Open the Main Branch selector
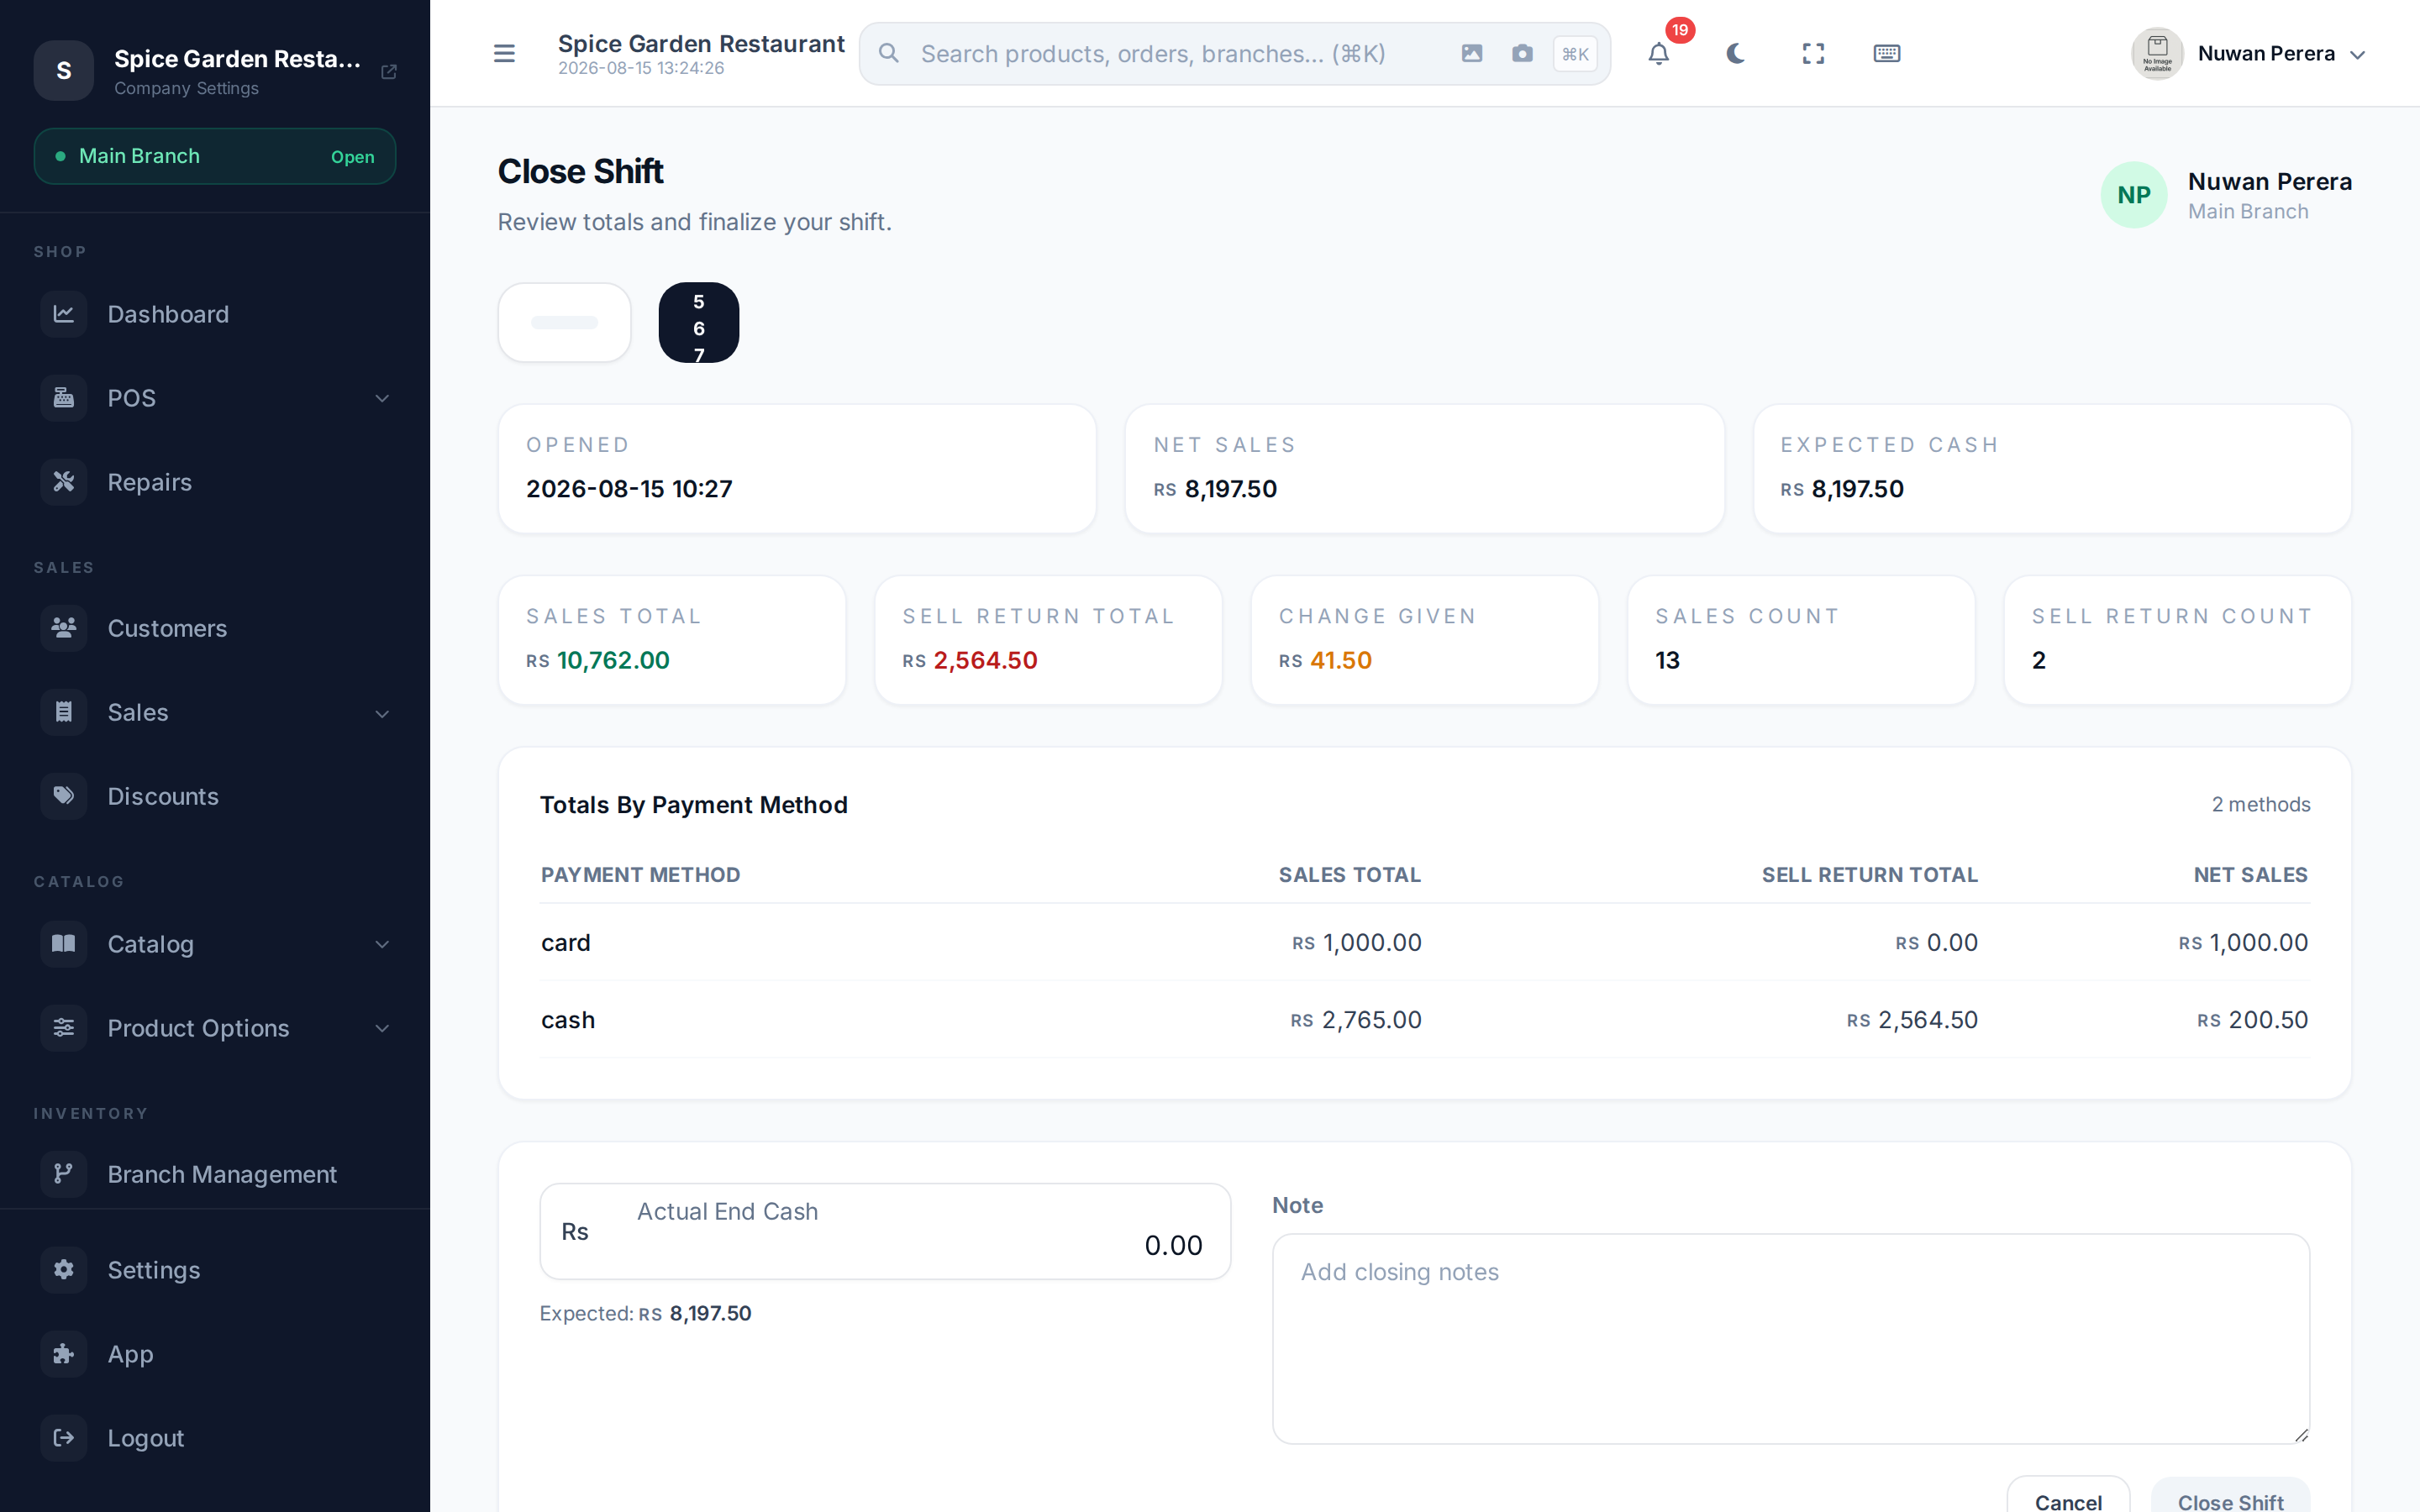This screenshot has height=1512, width=2420. pyautogui.click(x=215, y=156)
